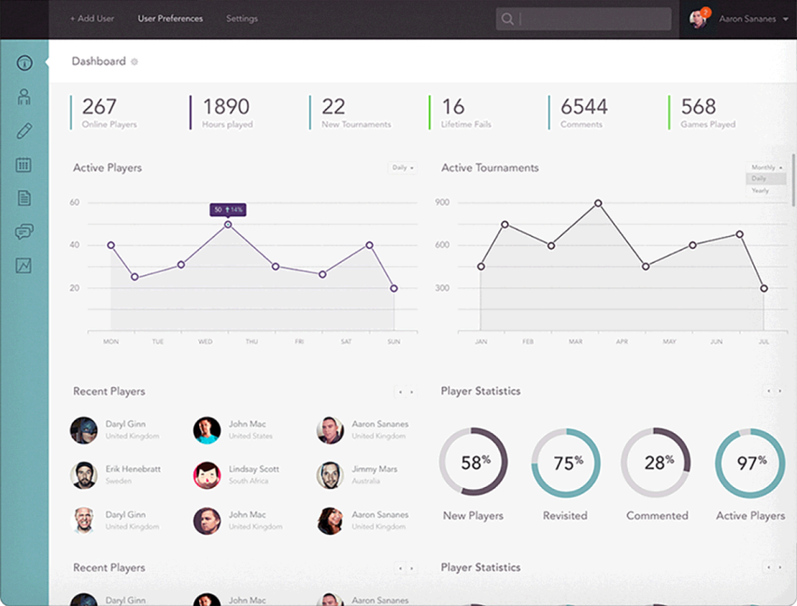797x606 pixels.
Task: Click the profile avatar with notification badge
Action: click(698, 19)
